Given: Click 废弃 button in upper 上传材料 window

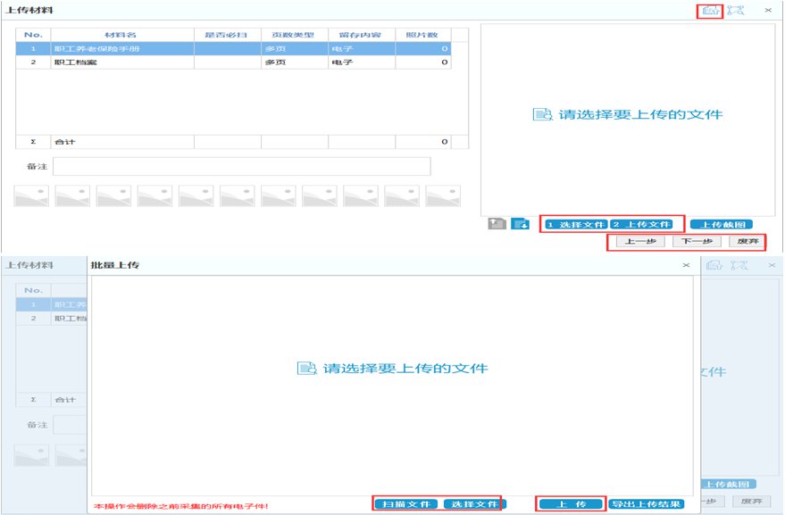Looking at the screenshot, I should click(747, 241).
